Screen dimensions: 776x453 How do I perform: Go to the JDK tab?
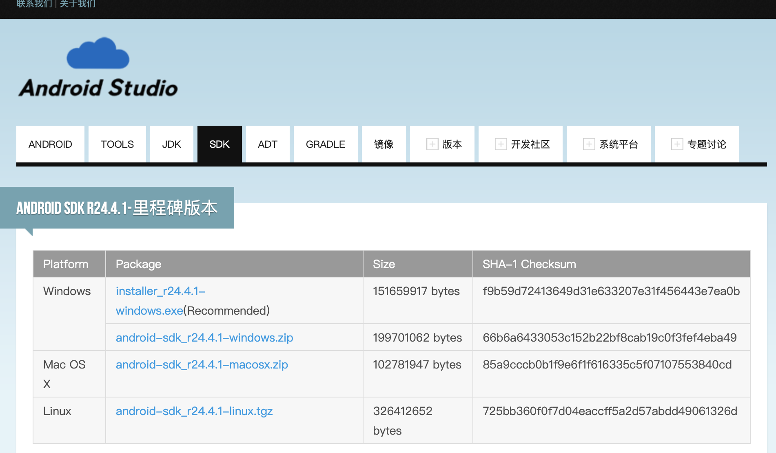(171, 144)
